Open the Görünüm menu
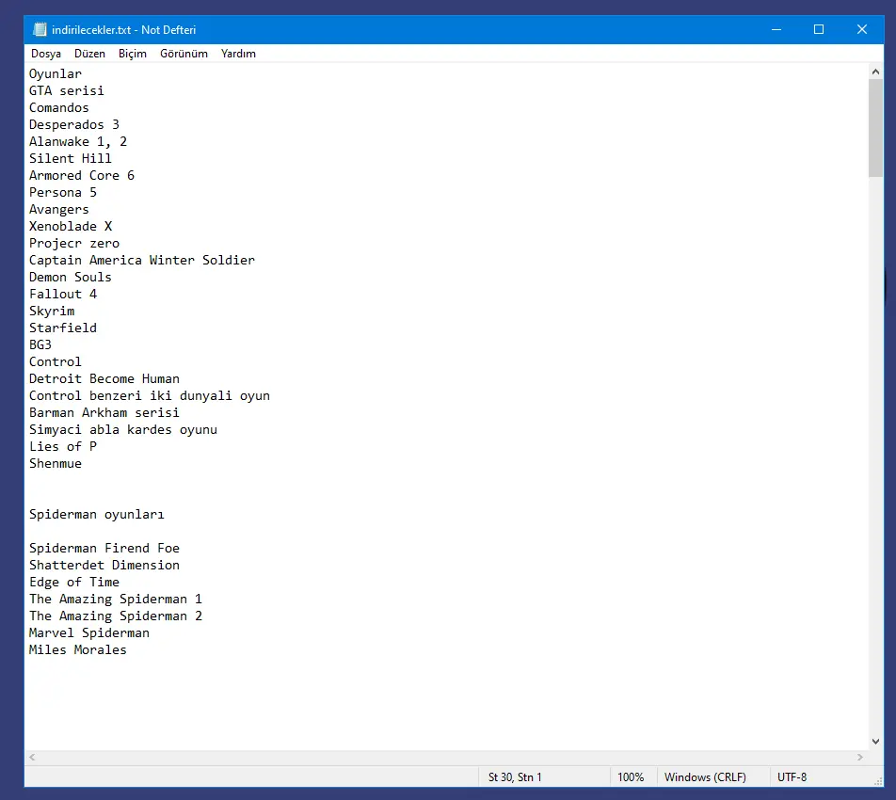 [x=184, y=54]
